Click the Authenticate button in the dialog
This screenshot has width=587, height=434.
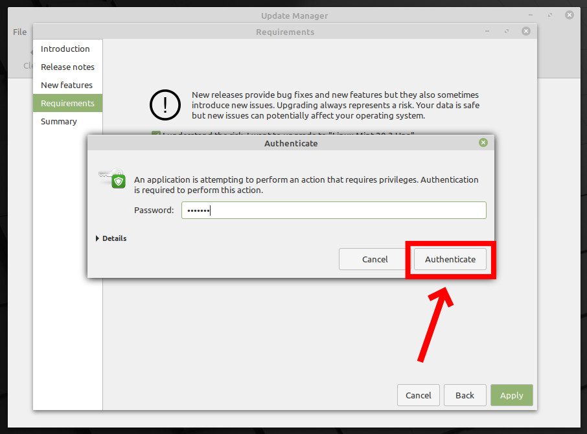(x=450, y=259)
